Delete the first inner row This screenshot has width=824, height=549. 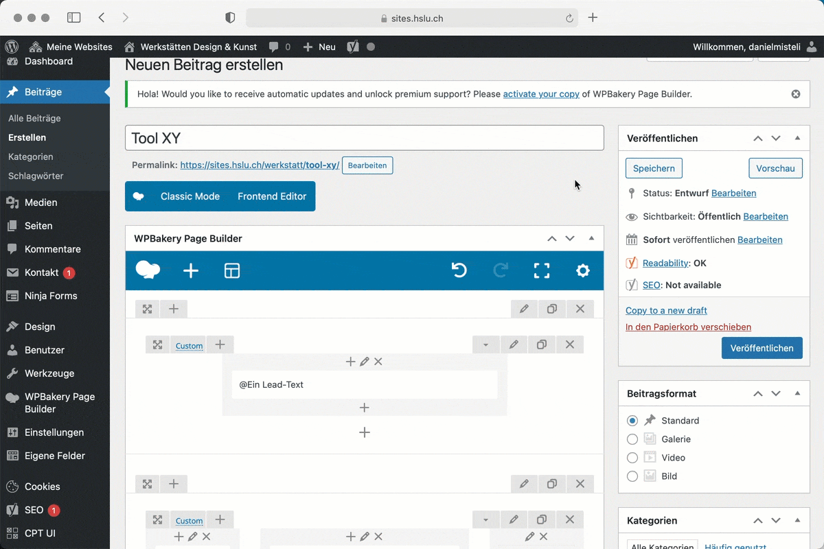[x=570, y=344]
